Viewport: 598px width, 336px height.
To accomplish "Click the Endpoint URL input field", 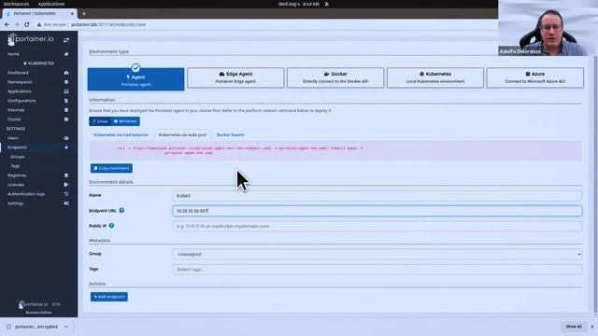I will pyautogui.click(x=377, y=211).
